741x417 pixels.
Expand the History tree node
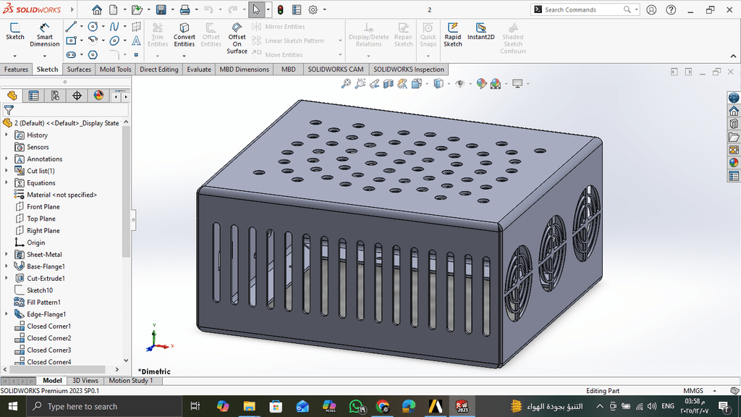pyautogui.click(x=7, y=135)
